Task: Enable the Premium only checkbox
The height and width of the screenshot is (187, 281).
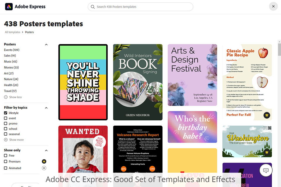Action: pos(6,161)
